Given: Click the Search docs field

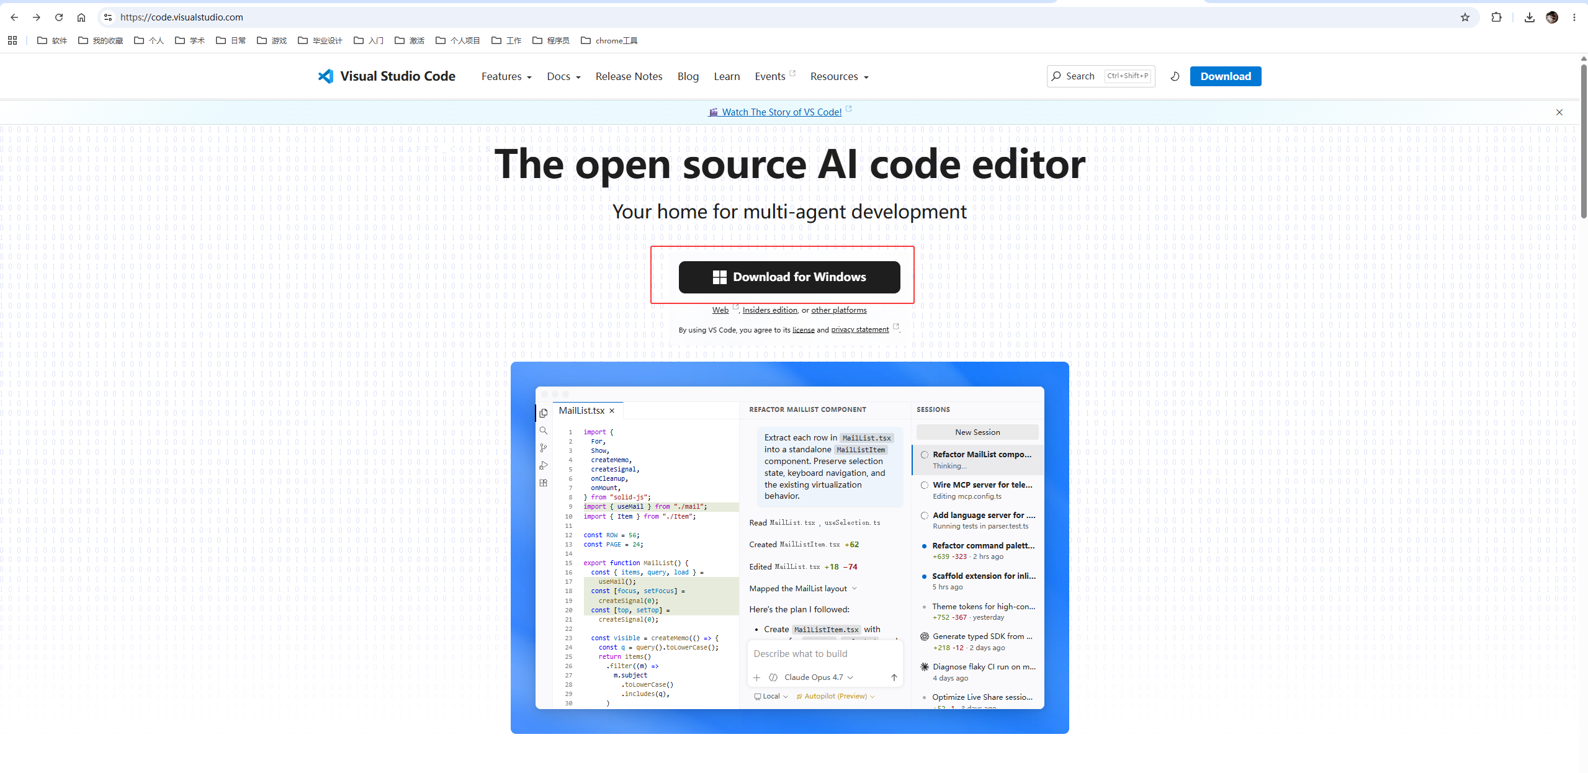Looking at the screenshot, I should pos(1101,76).
